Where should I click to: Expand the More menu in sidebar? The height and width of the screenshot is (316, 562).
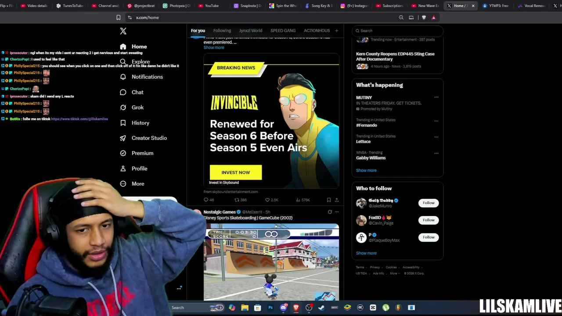(x=132, y=184)
